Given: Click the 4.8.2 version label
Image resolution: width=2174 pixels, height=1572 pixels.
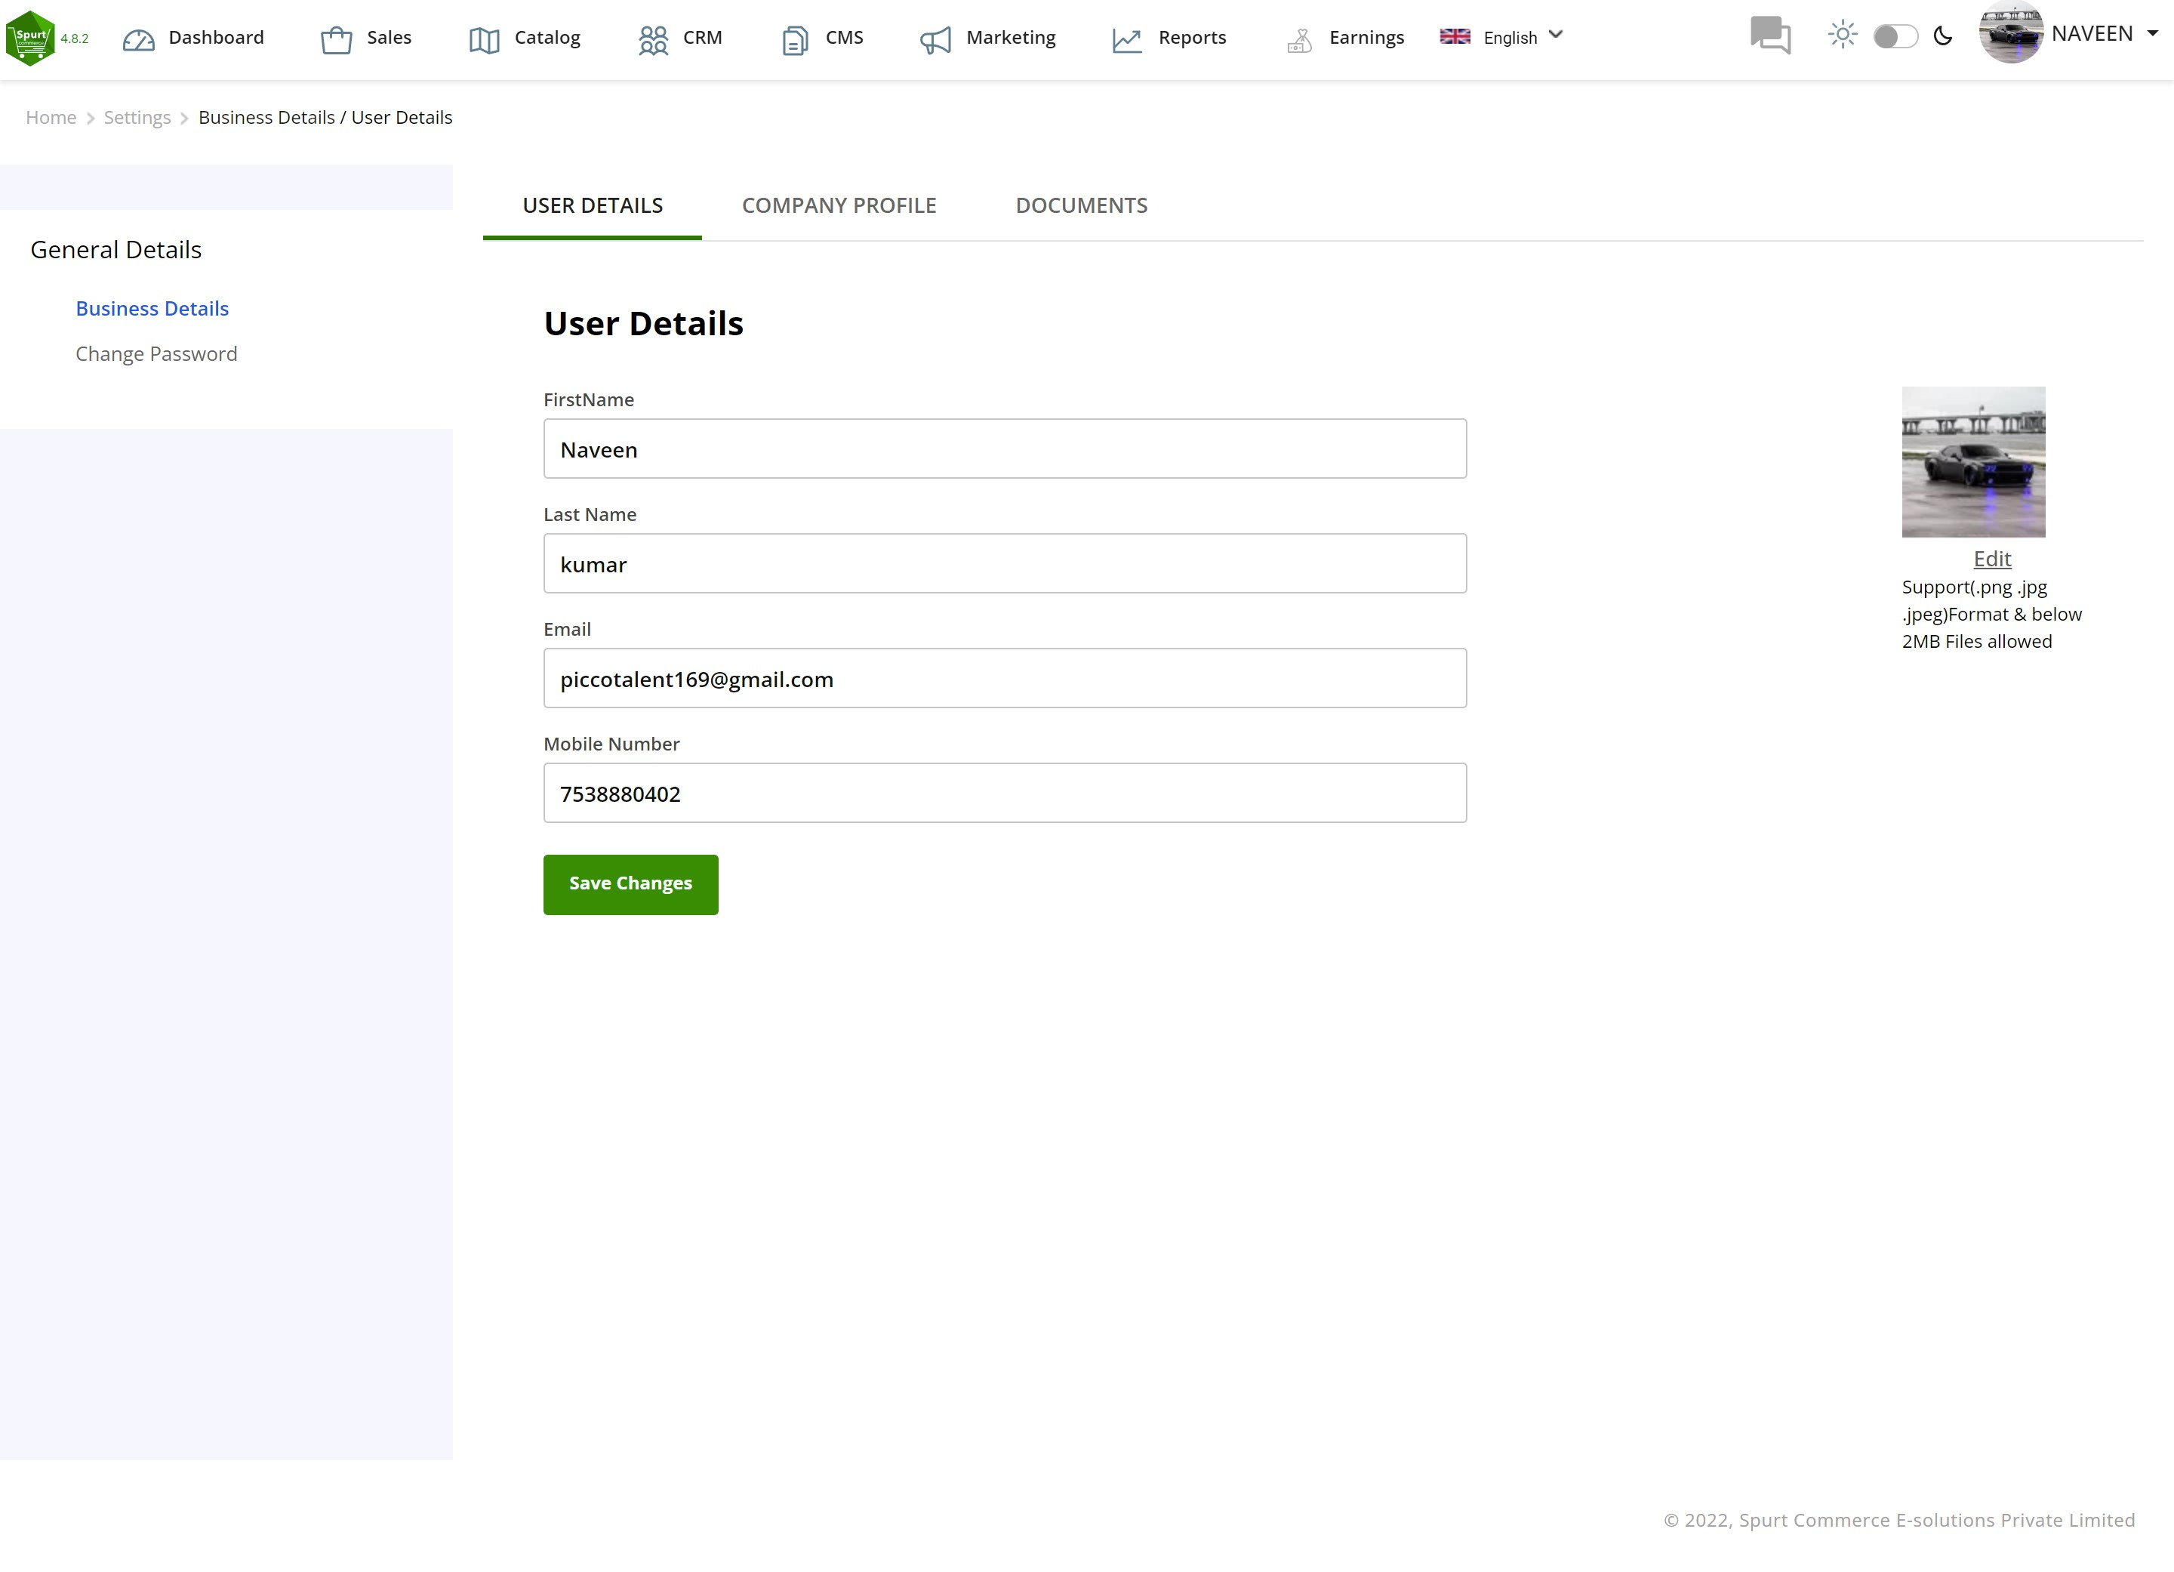Looking at the screenshot, I should pyautogui.click(x=75, y=39).
